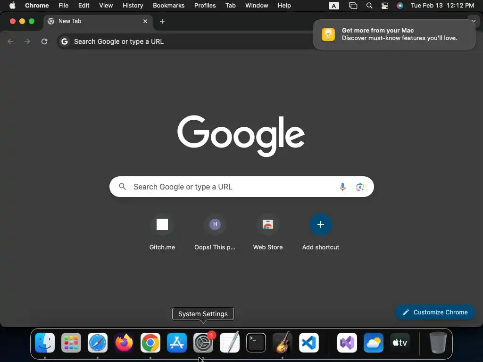Click the Chrome icon in the Dock
This screenshot has width=483, height=362.
point(150,343)
